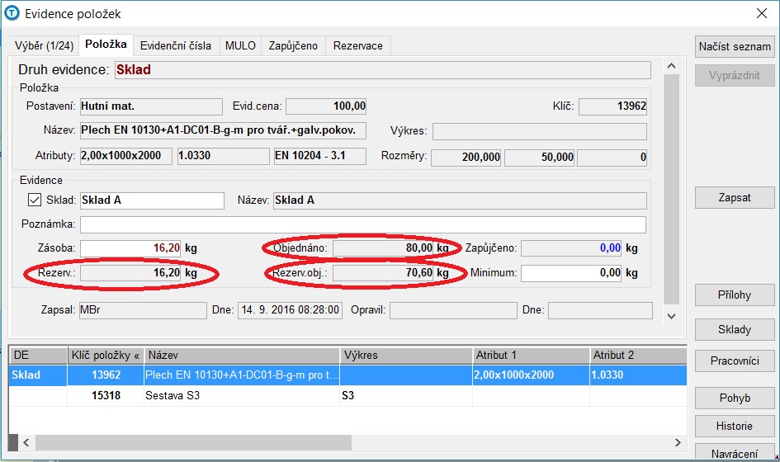Viewport: 780px width, 462px height.
Task: Click the table's scroll left arrow
Action: pyautogui.click(x=26, y=442)
